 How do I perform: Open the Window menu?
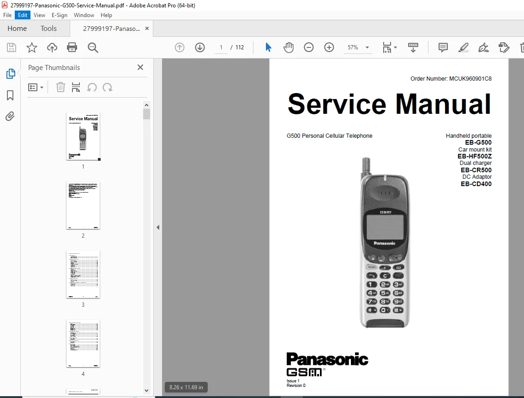click(x=84, y=15)
